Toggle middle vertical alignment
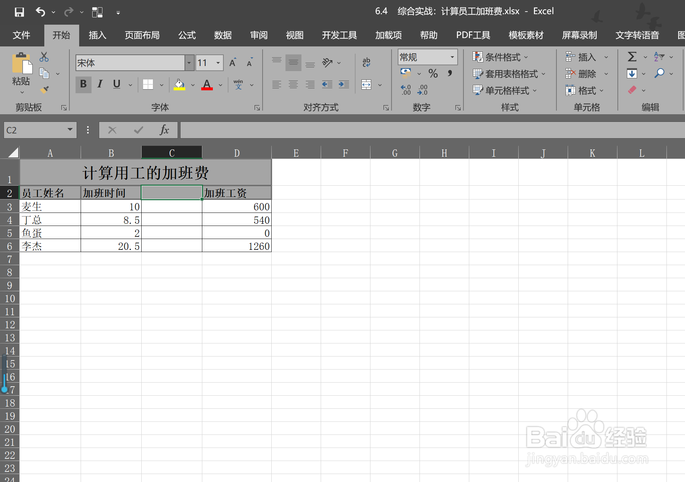Viewport: 685px width, 482px height. point(293,62)
